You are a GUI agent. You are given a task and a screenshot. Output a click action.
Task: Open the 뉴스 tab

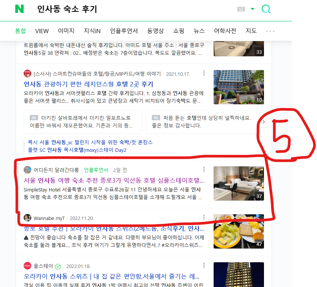click(199, 31)
